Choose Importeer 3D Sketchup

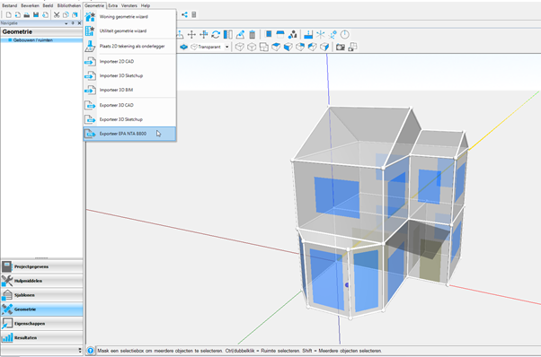[129, 75]
